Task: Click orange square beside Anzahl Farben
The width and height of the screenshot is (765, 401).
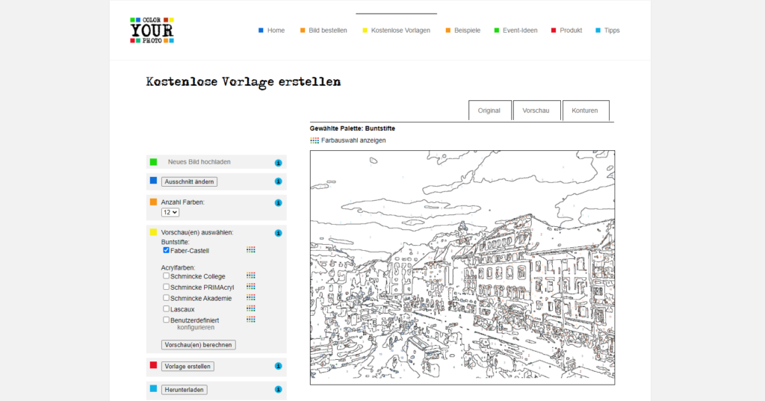Action: click(x=153, y=202)
